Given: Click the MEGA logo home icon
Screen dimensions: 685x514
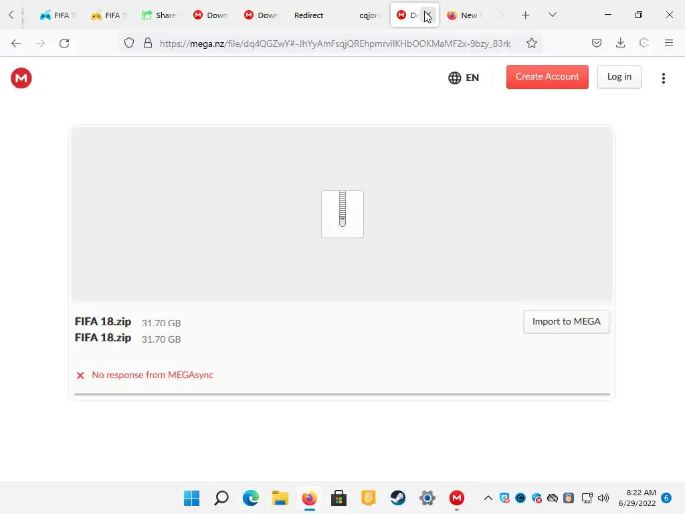Looking at the screenshot, I should [21, 78].
